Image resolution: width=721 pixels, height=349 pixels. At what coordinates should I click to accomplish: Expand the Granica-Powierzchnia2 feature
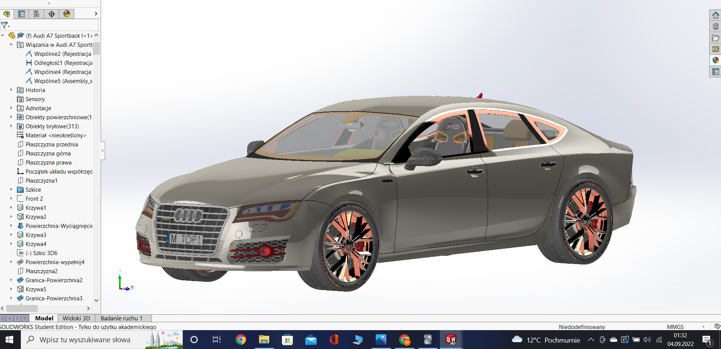(x=11, y=280)
